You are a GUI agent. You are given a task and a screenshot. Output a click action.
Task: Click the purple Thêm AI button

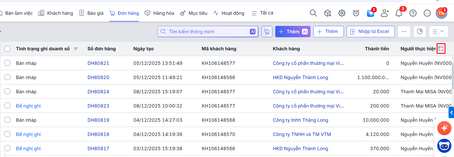(x=293, y=32)
